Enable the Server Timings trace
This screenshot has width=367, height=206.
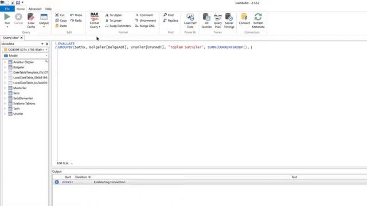tap(229, 21)
